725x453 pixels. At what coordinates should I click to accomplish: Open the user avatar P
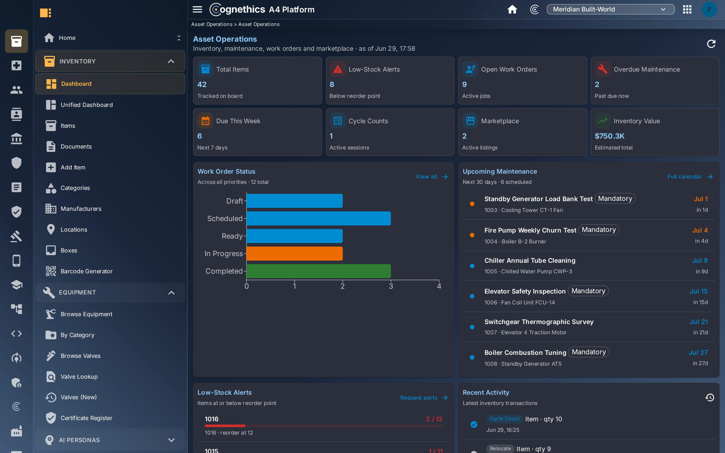point(709,9)
